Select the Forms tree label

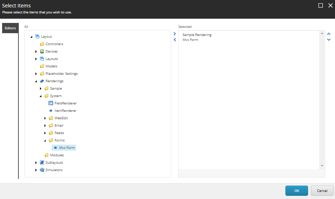(59, 140)
